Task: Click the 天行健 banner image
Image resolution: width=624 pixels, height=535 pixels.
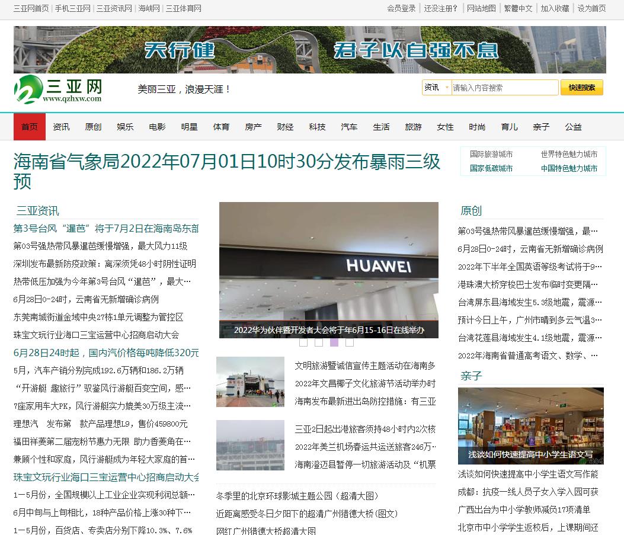Action: click(x=309, y=50)
